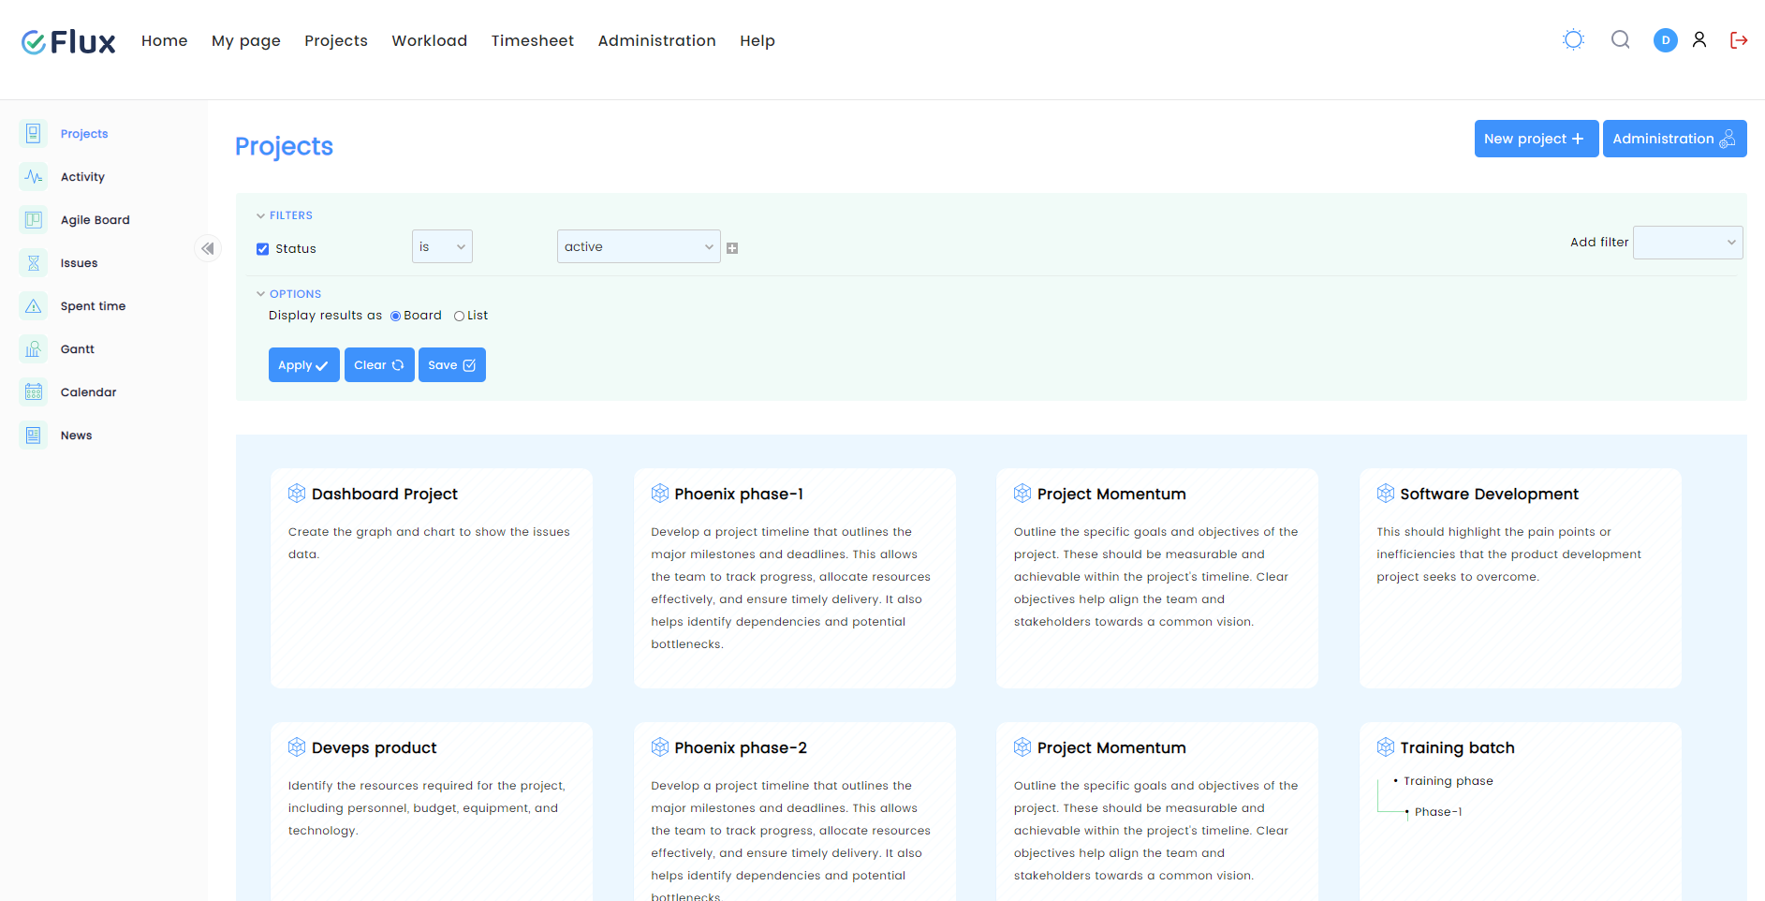
Task: Open the Software Development project card
Action: (1489, 495)
